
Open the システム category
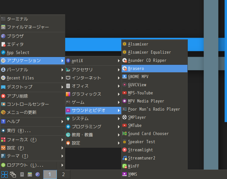93,118
